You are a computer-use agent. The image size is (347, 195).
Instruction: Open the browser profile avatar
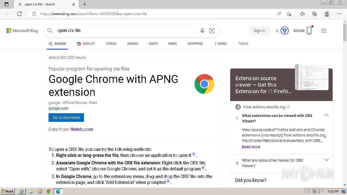coord(327,14)
